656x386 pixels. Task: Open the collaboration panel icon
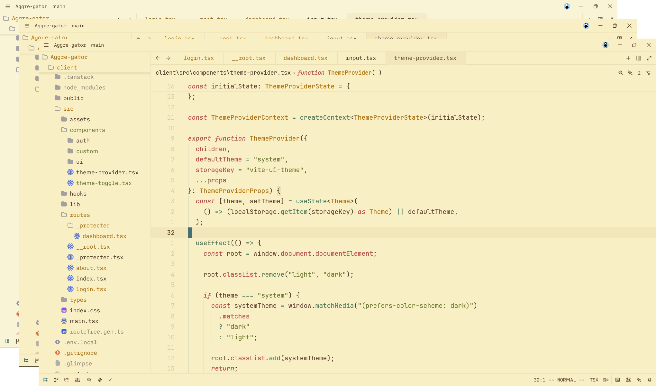click(77, 380)
